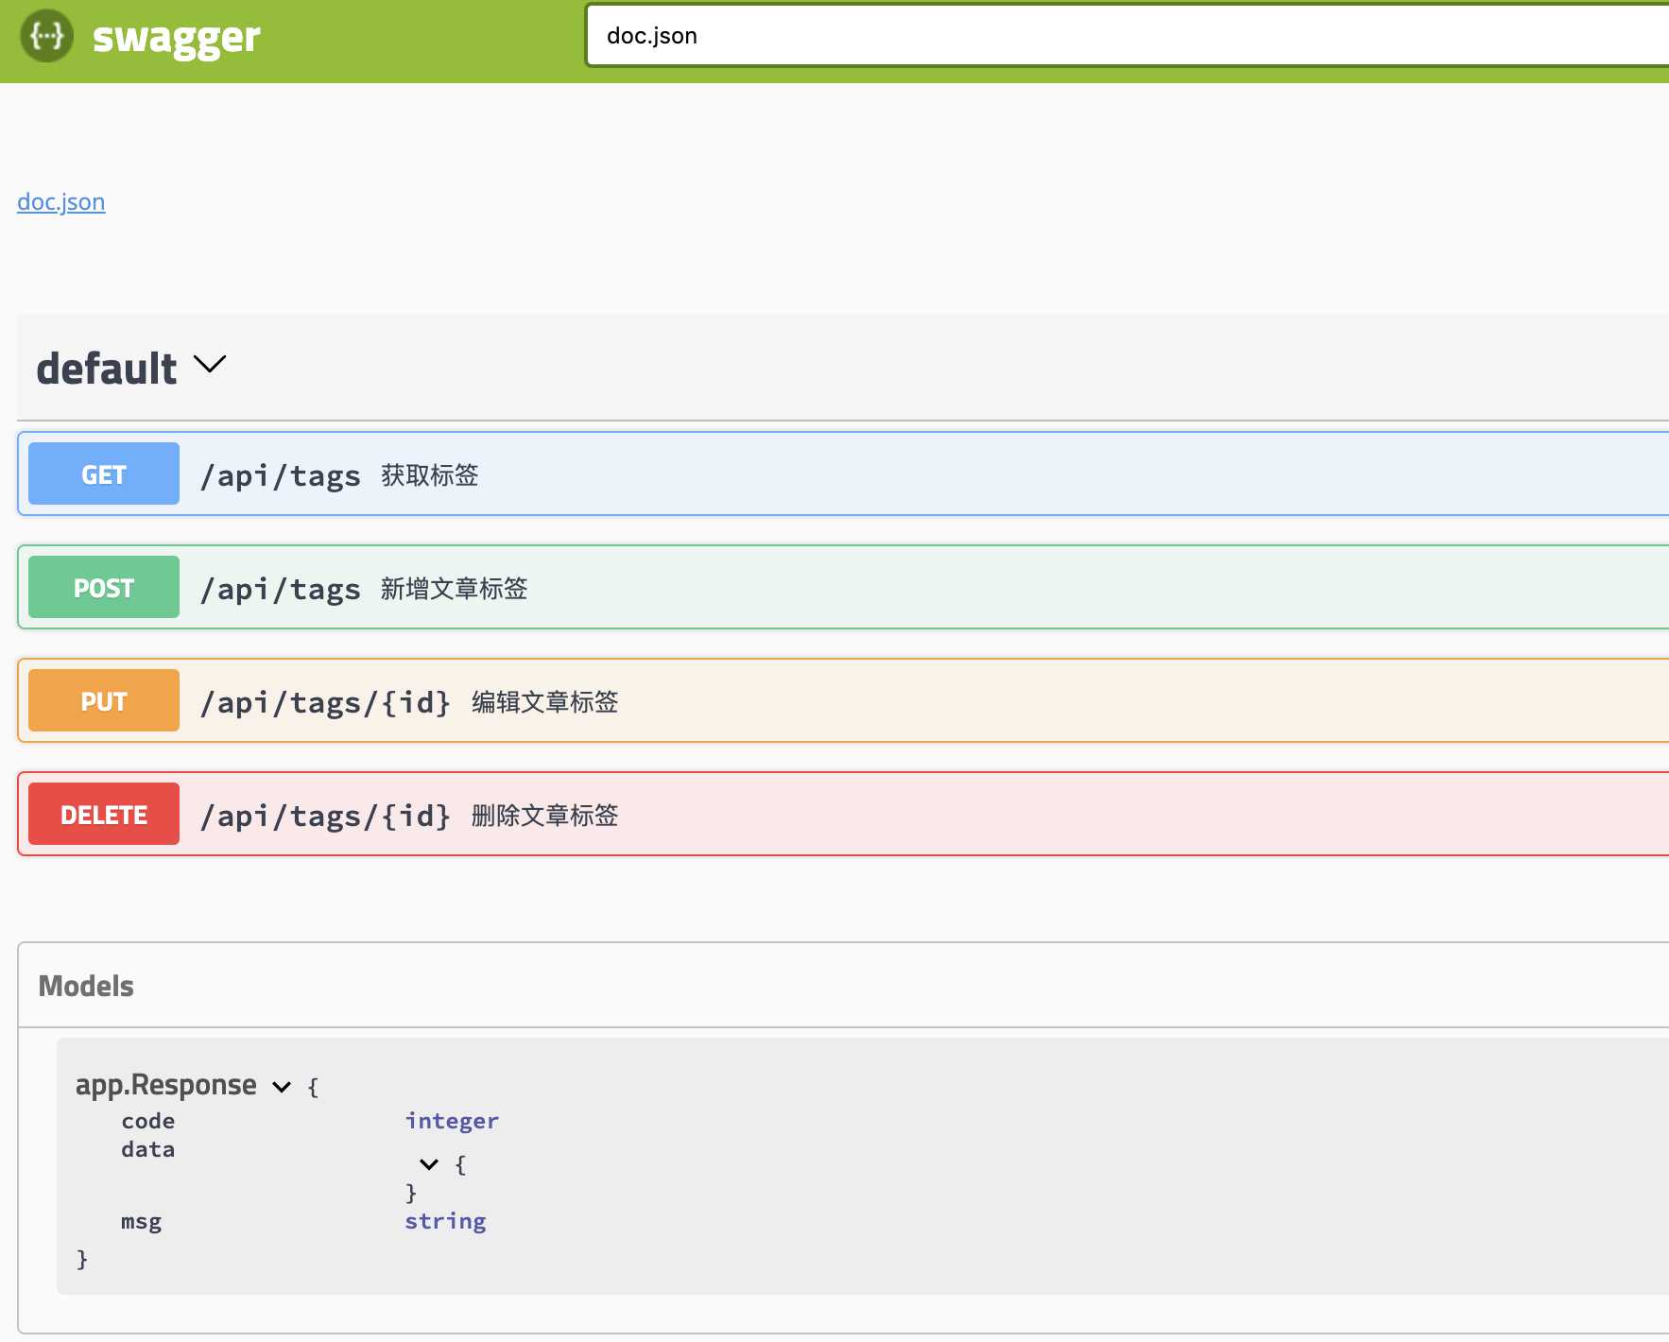This screenshot has height=1342, width=1669.
Task: Click the 删除文章标签 description
Action: point(545,816)
